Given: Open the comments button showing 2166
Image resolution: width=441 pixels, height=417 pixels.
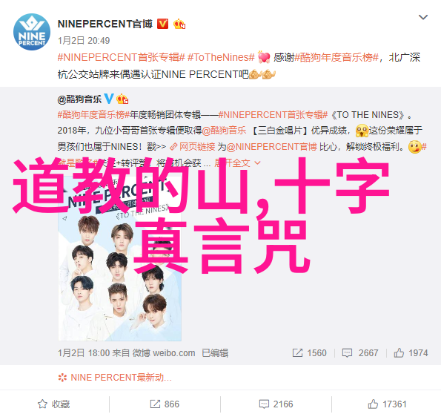Looking at the screenshot, I should [276, 404].
